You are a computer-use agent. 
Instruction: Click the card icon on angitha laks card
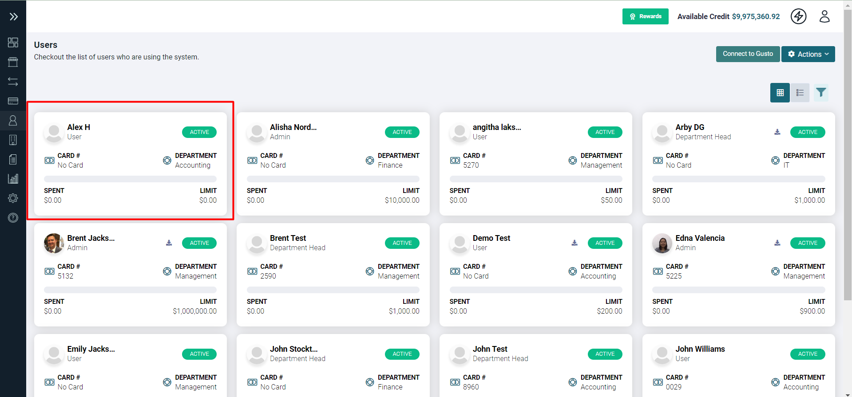(x=455, y=160)
